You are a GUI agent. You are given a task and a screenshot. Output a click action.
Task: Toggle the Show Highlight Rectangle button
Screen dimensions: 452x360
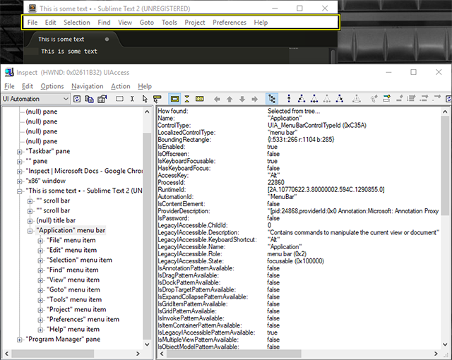point(174,99)
